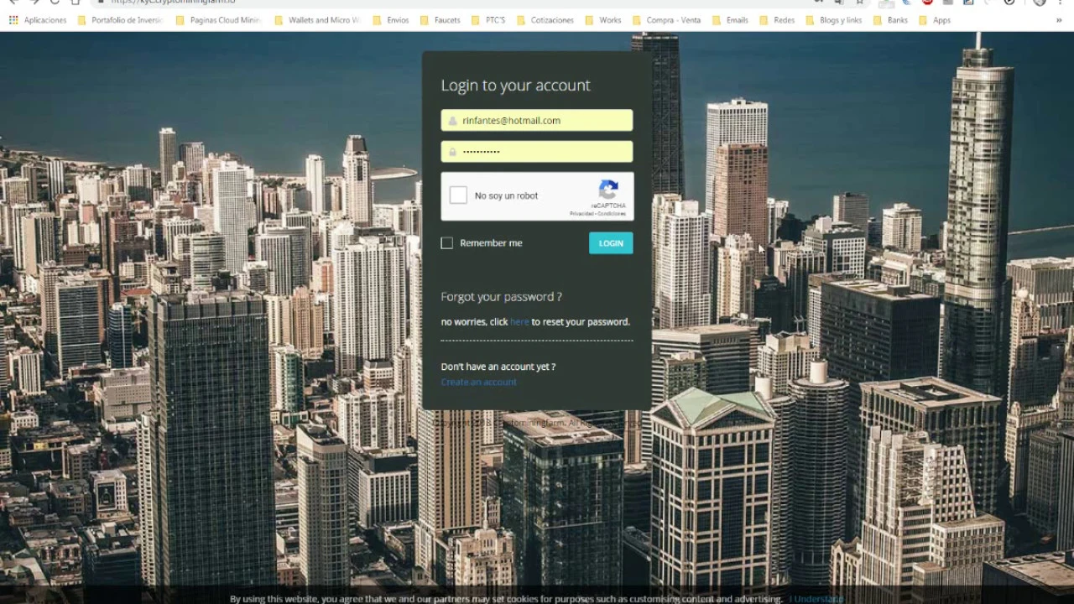Click the LOGIN button
The width and height of the screenshot is (1074, 604).
(611, 243)
